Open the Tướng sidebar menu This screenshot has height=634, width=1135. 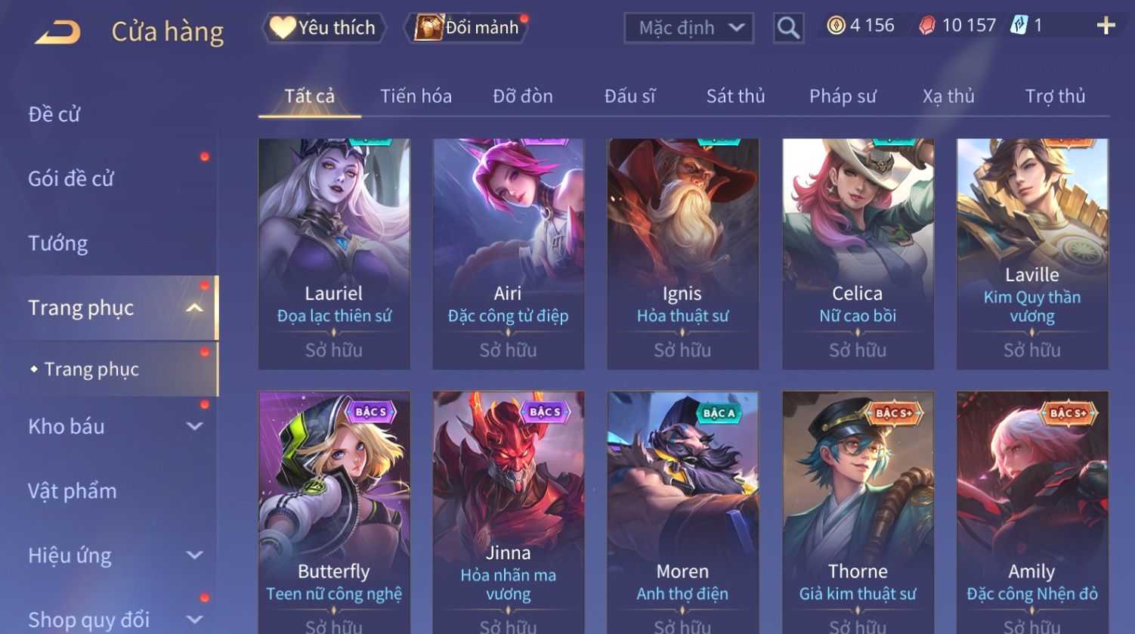(58, 243)
